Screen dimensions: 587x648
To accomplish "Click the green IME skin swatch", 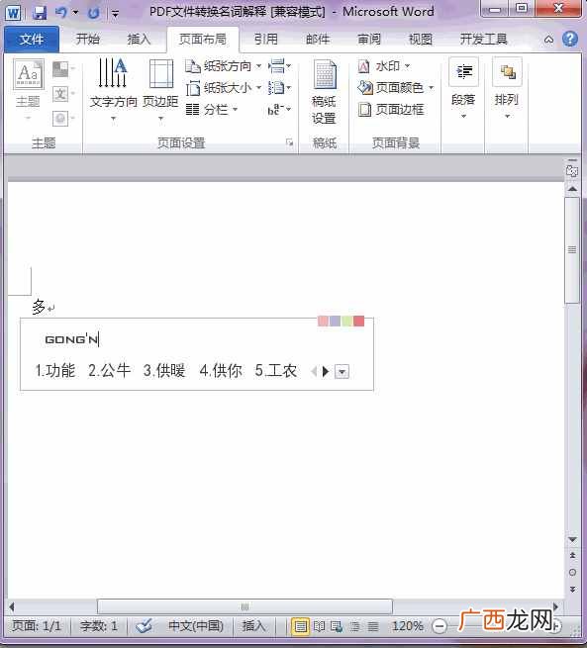I will point(347,322).
